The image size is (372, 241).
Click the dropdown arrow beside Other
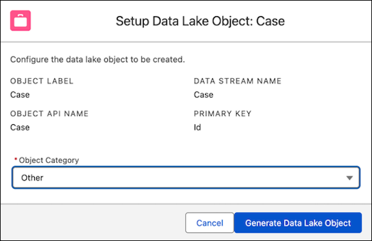click(x=349, y=178)
